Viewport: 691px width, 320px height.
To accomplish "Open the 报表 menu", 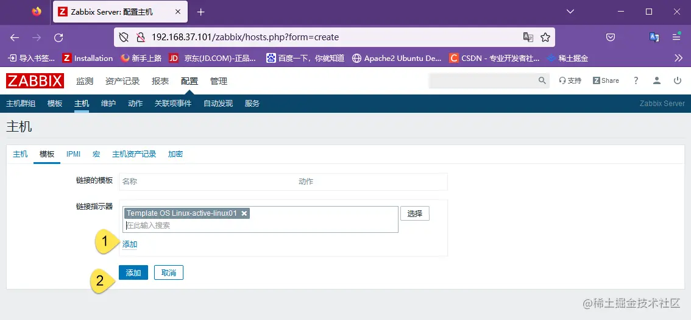I will pyautogui.click(x=160, y=81).
